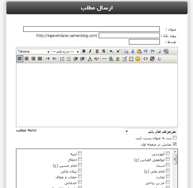Screen dimensions: 193x188
Task: Open the text highlight color tool
Action: (x=97, y=59)
